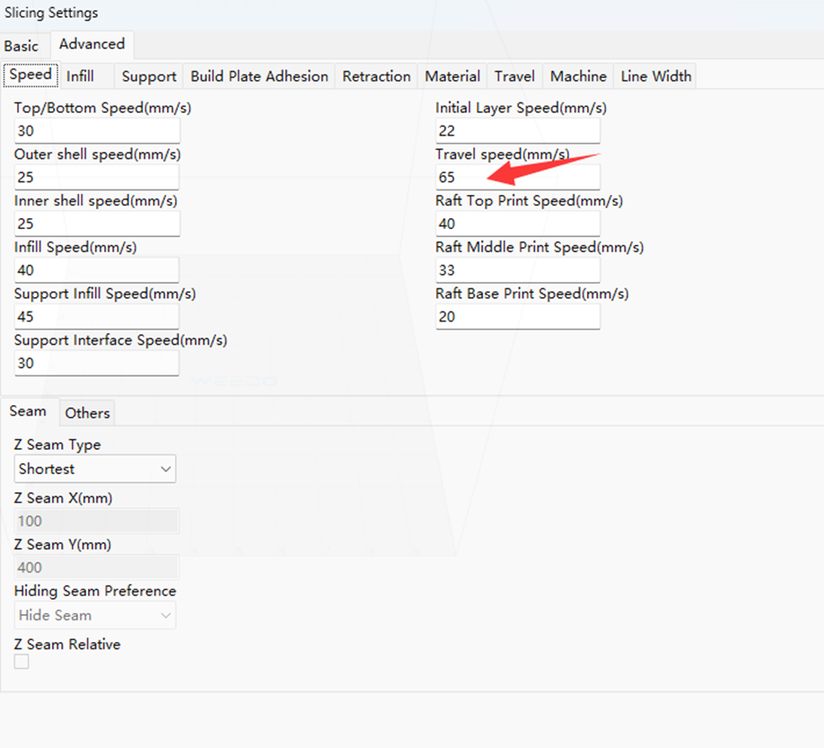824x748 pixels.
Task: Select the Infill Speed value field
Action: (96, 269)
